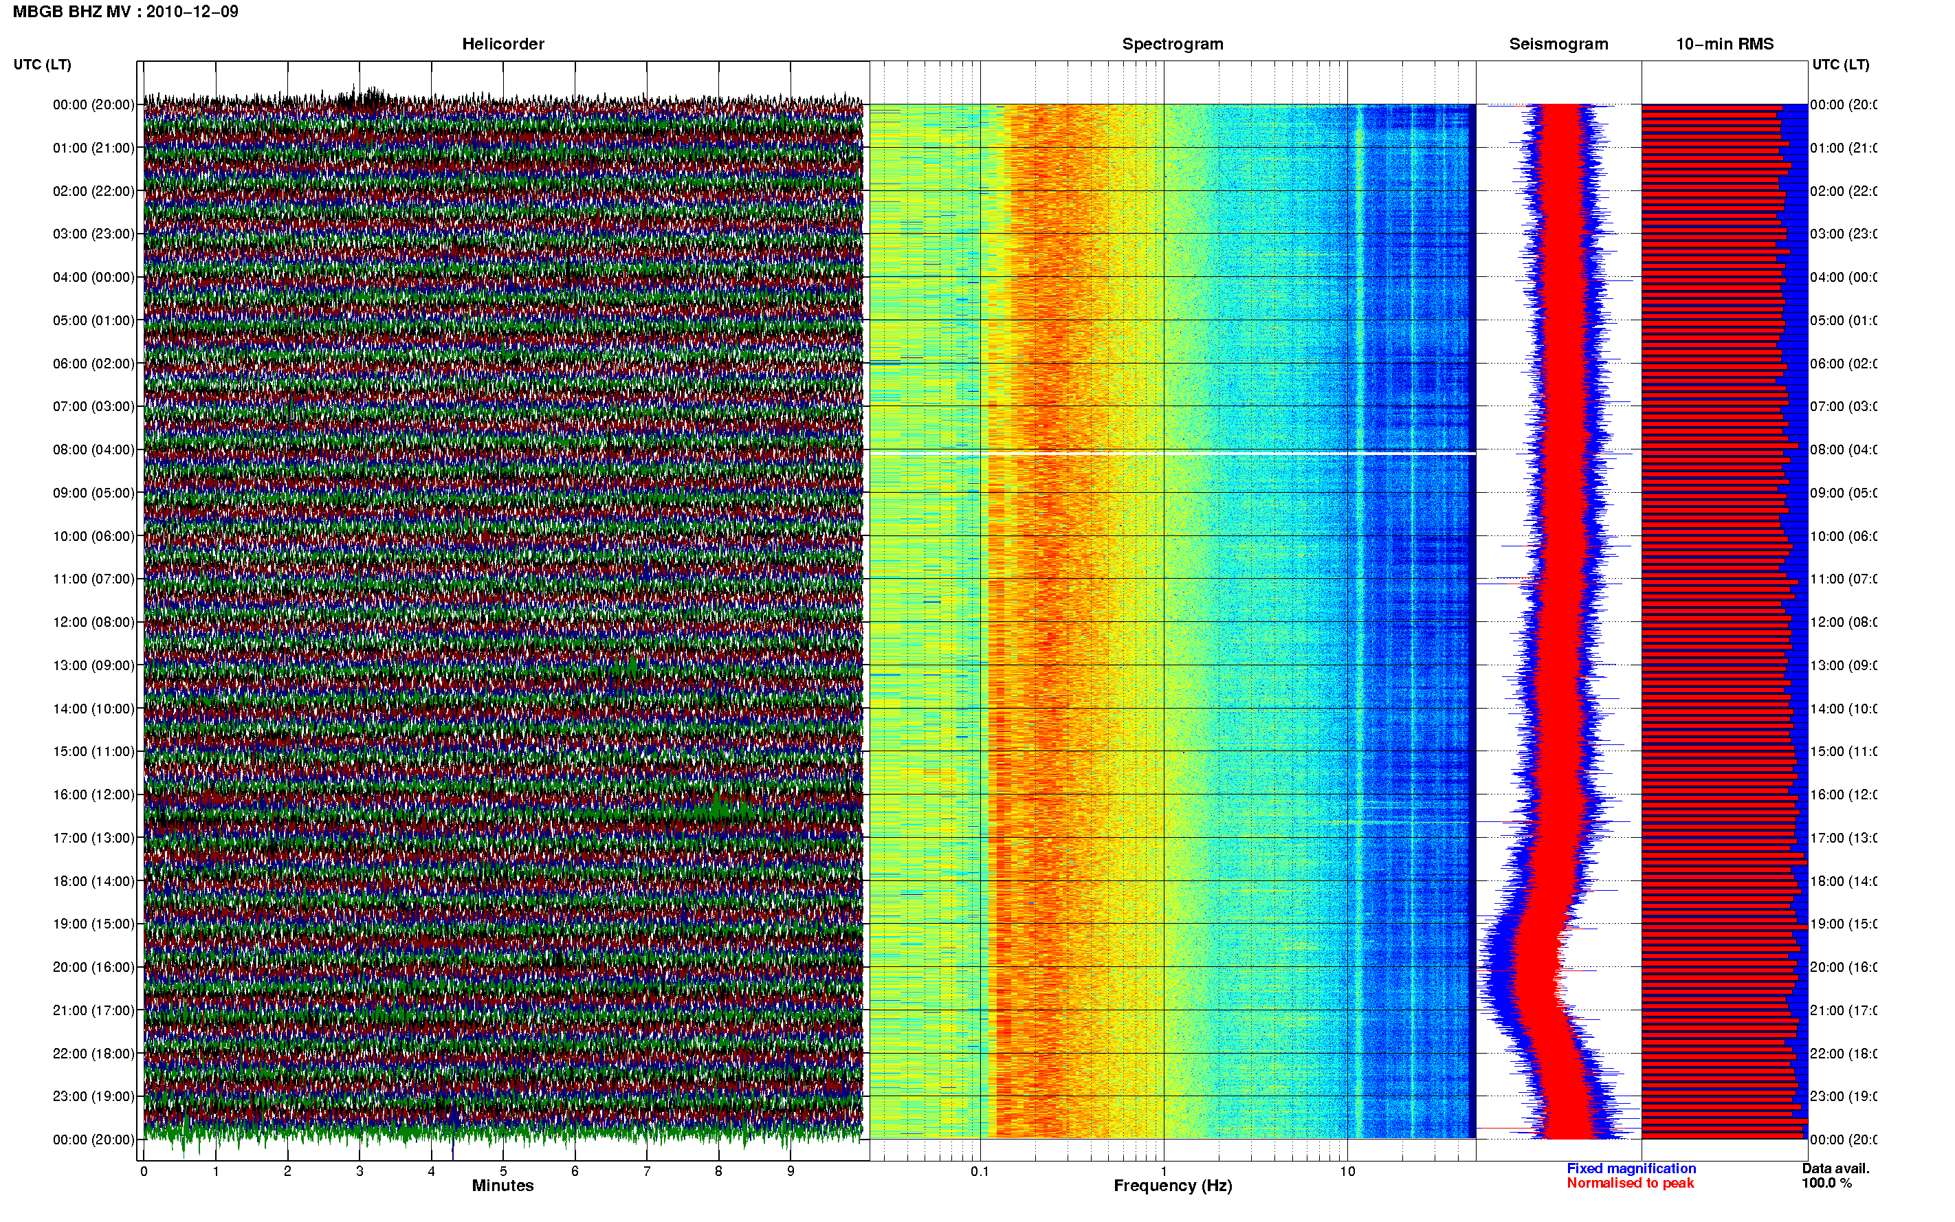The image size is (1955, 1222).
Task: Select the left "04:00 (00:00)" time label
Action: [x=93, y=277]
